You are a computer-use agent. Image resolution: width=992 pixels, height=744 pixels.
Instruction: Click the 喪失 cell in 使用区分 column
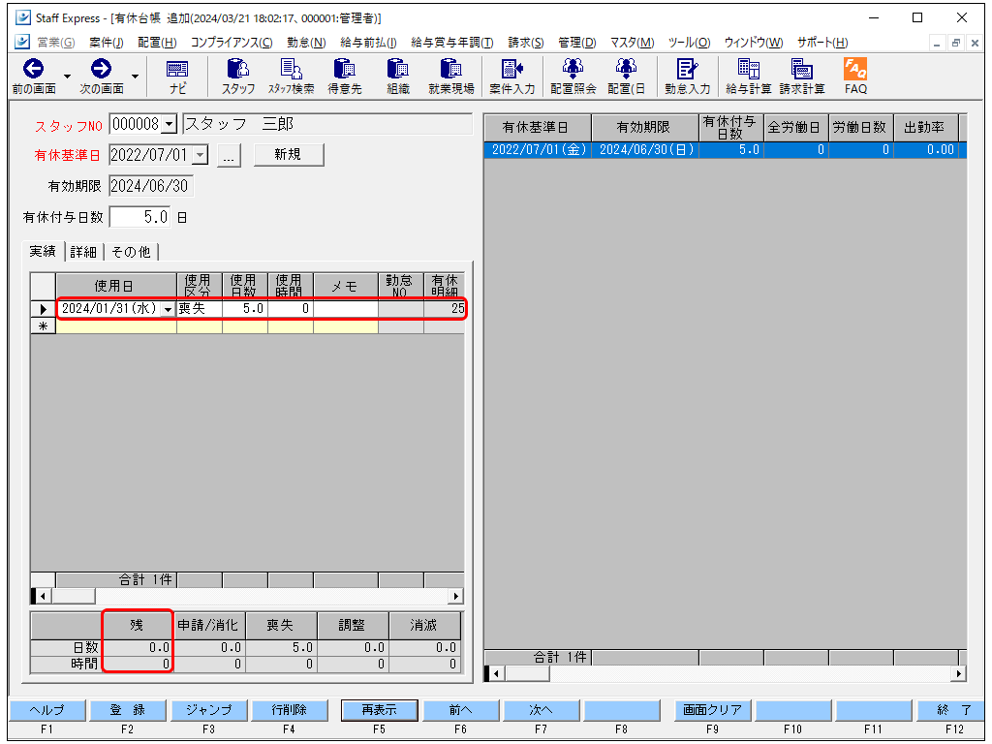coord(200,309)
